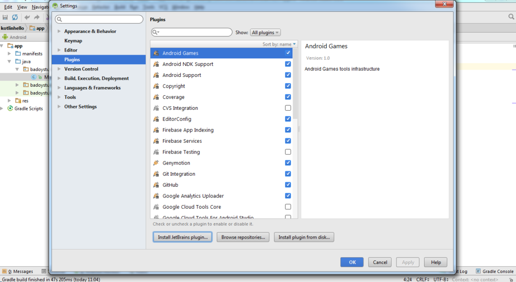516x282 pixels.
Task: Select Keymap in the settings list
Action: pyautogui.click(x=73, y=41)
